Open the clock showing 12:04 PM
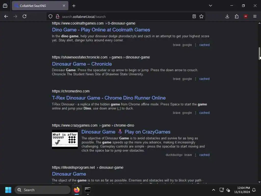This screenshot has height=196, width=261. (242, 190)
